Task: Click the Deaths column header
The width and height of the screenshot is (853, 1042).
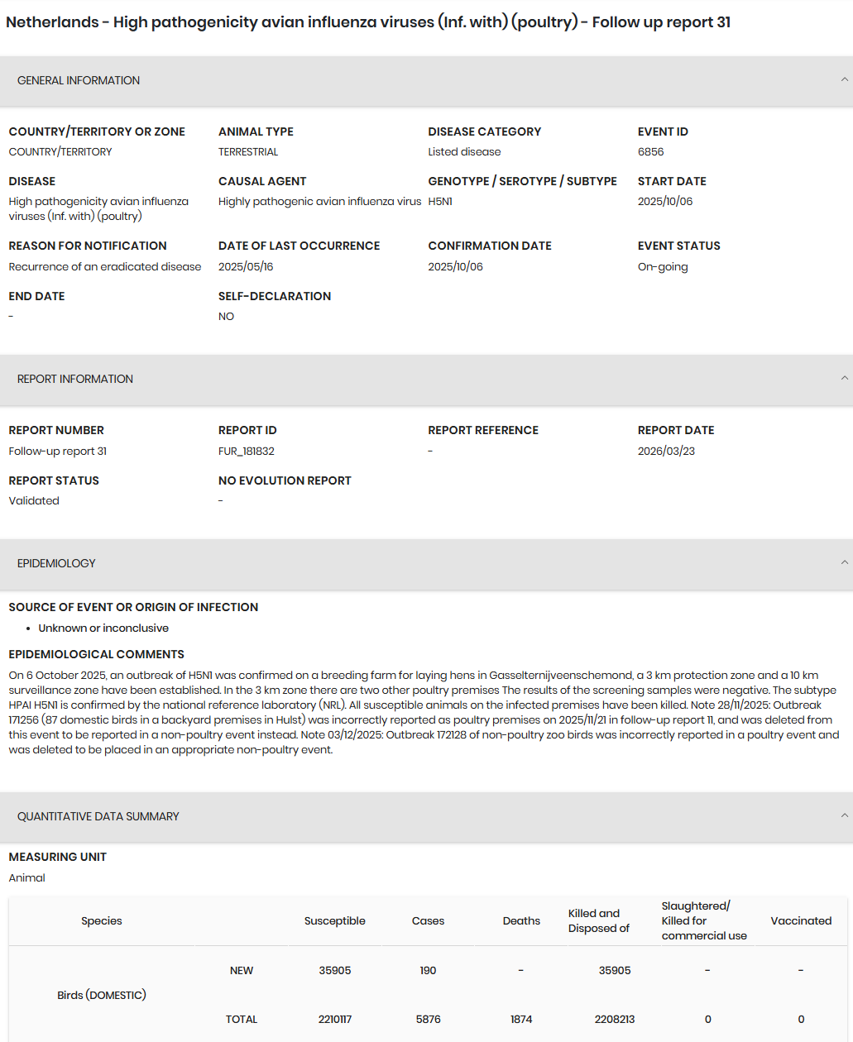Action: [x=521, y=920]
